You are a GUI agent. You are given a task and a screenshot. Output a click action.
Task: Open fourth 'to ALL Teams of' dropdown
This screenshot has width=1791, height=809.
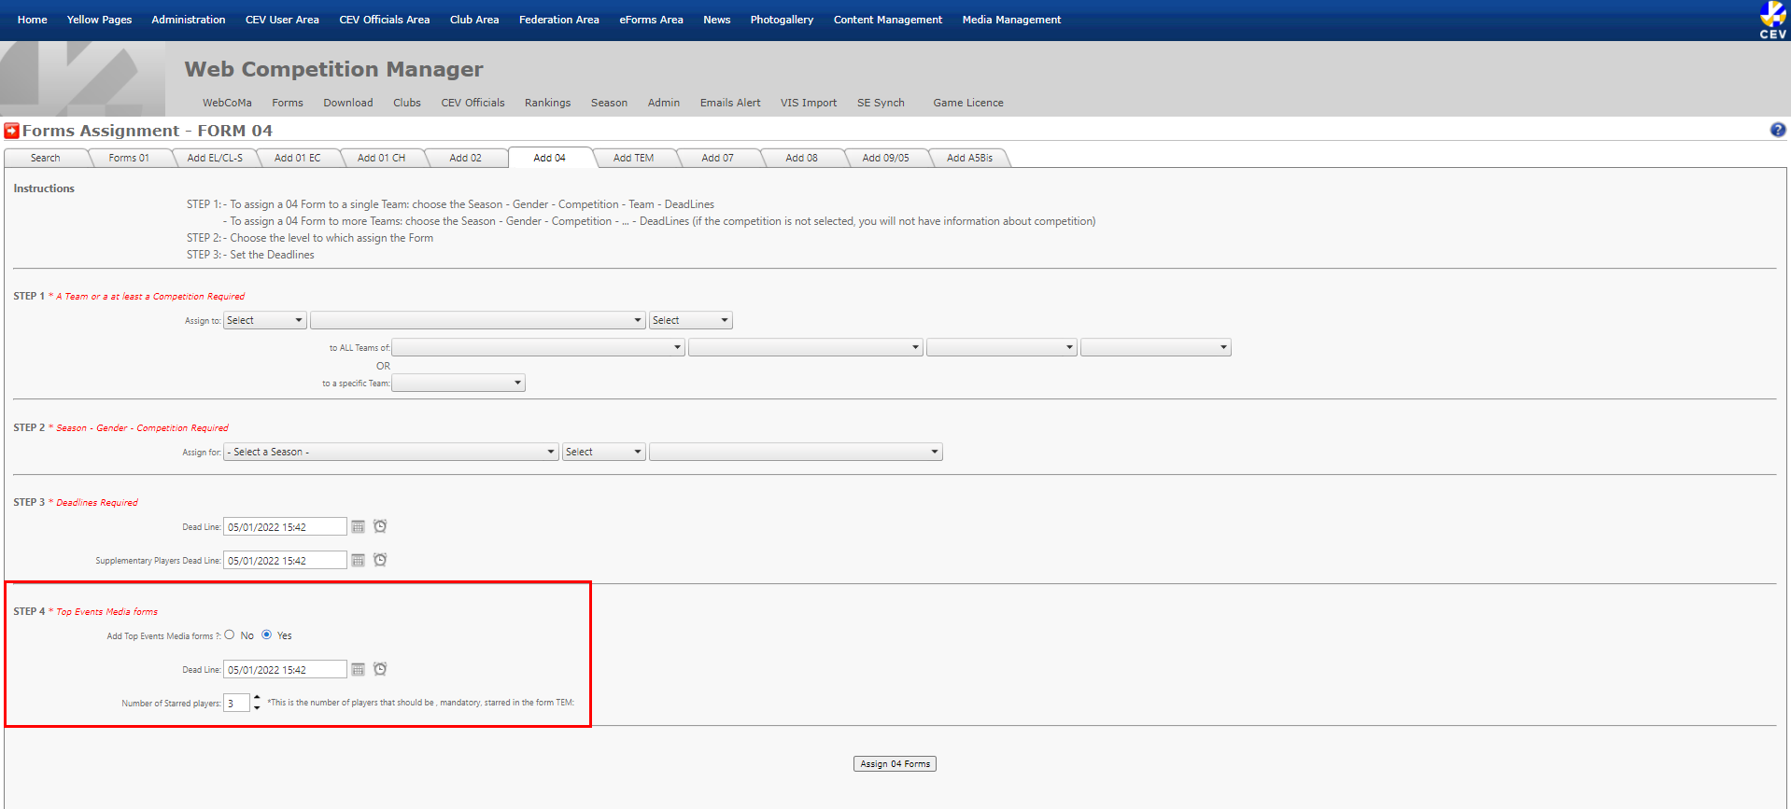[1156, 347]
